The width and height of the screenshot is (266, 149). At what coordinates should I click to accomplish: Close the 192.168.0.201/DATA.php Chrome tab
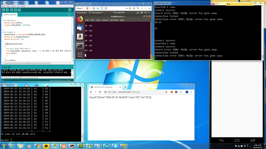[x=120, y=87]
